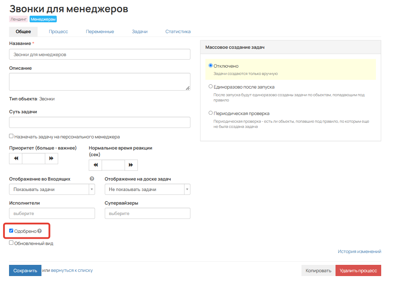Enable the Обновленный вид checkbox
393x283 pixels.
click(x=11, y=243)
